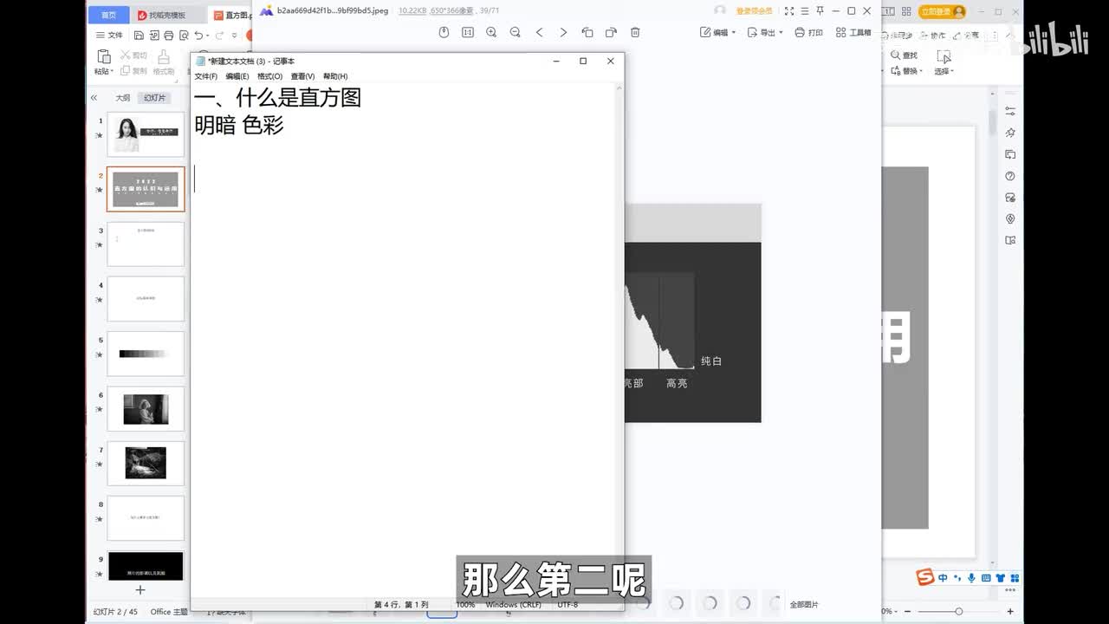Select slide 5 gradient bar thumbnail
1109x624 pixels.
pos(146,354)
